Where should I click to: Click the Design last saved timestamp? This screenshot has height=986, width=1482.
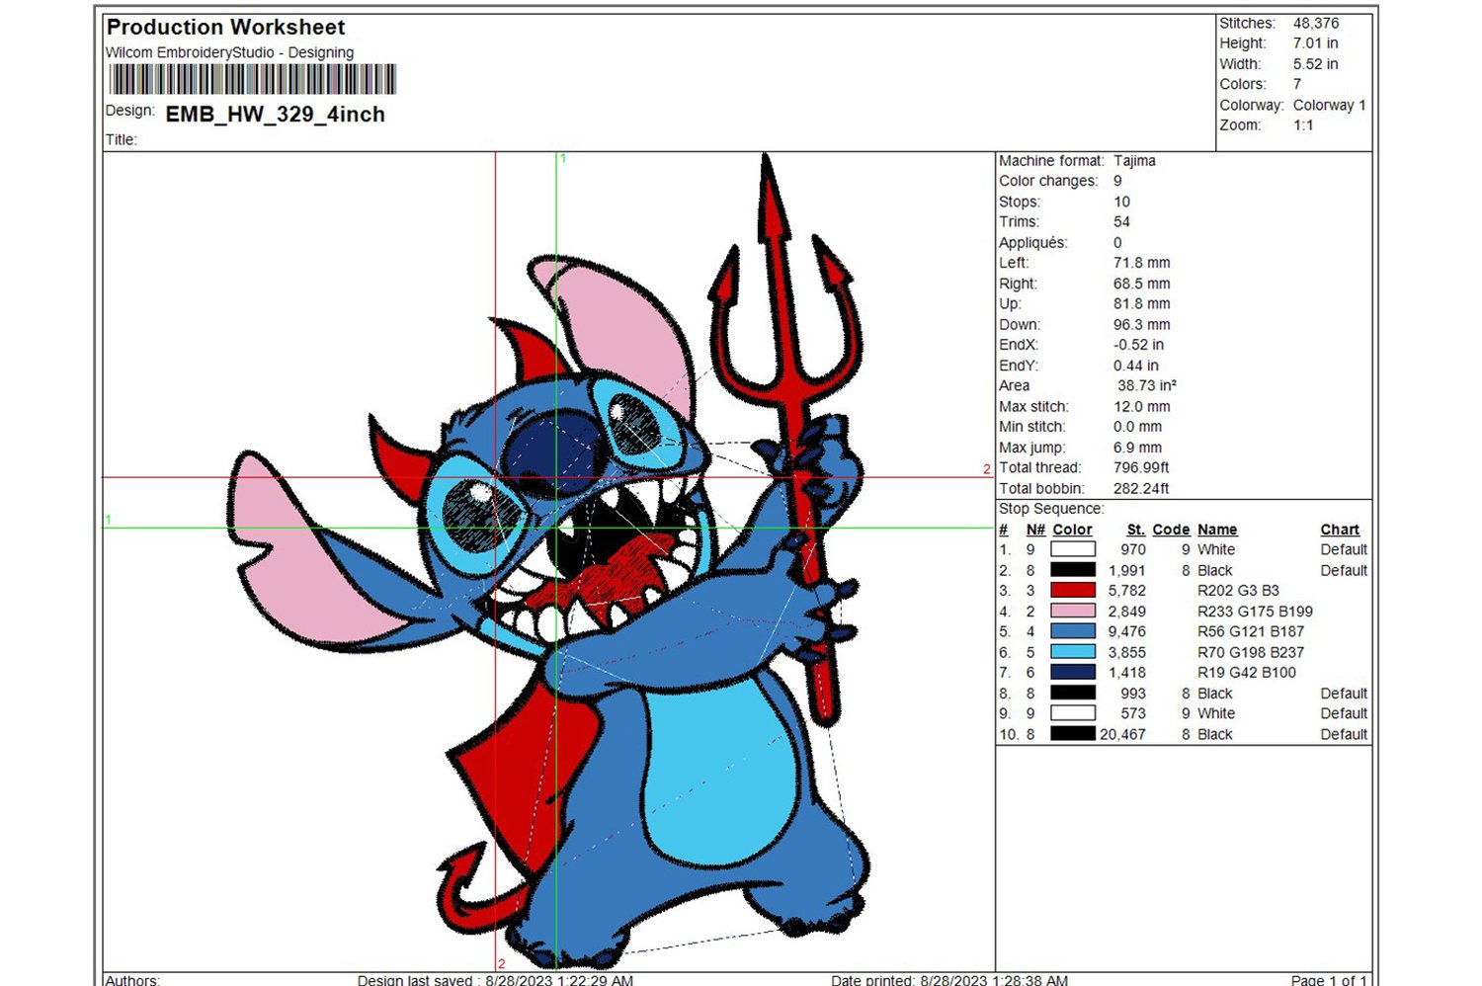click(x=495, y=980)
